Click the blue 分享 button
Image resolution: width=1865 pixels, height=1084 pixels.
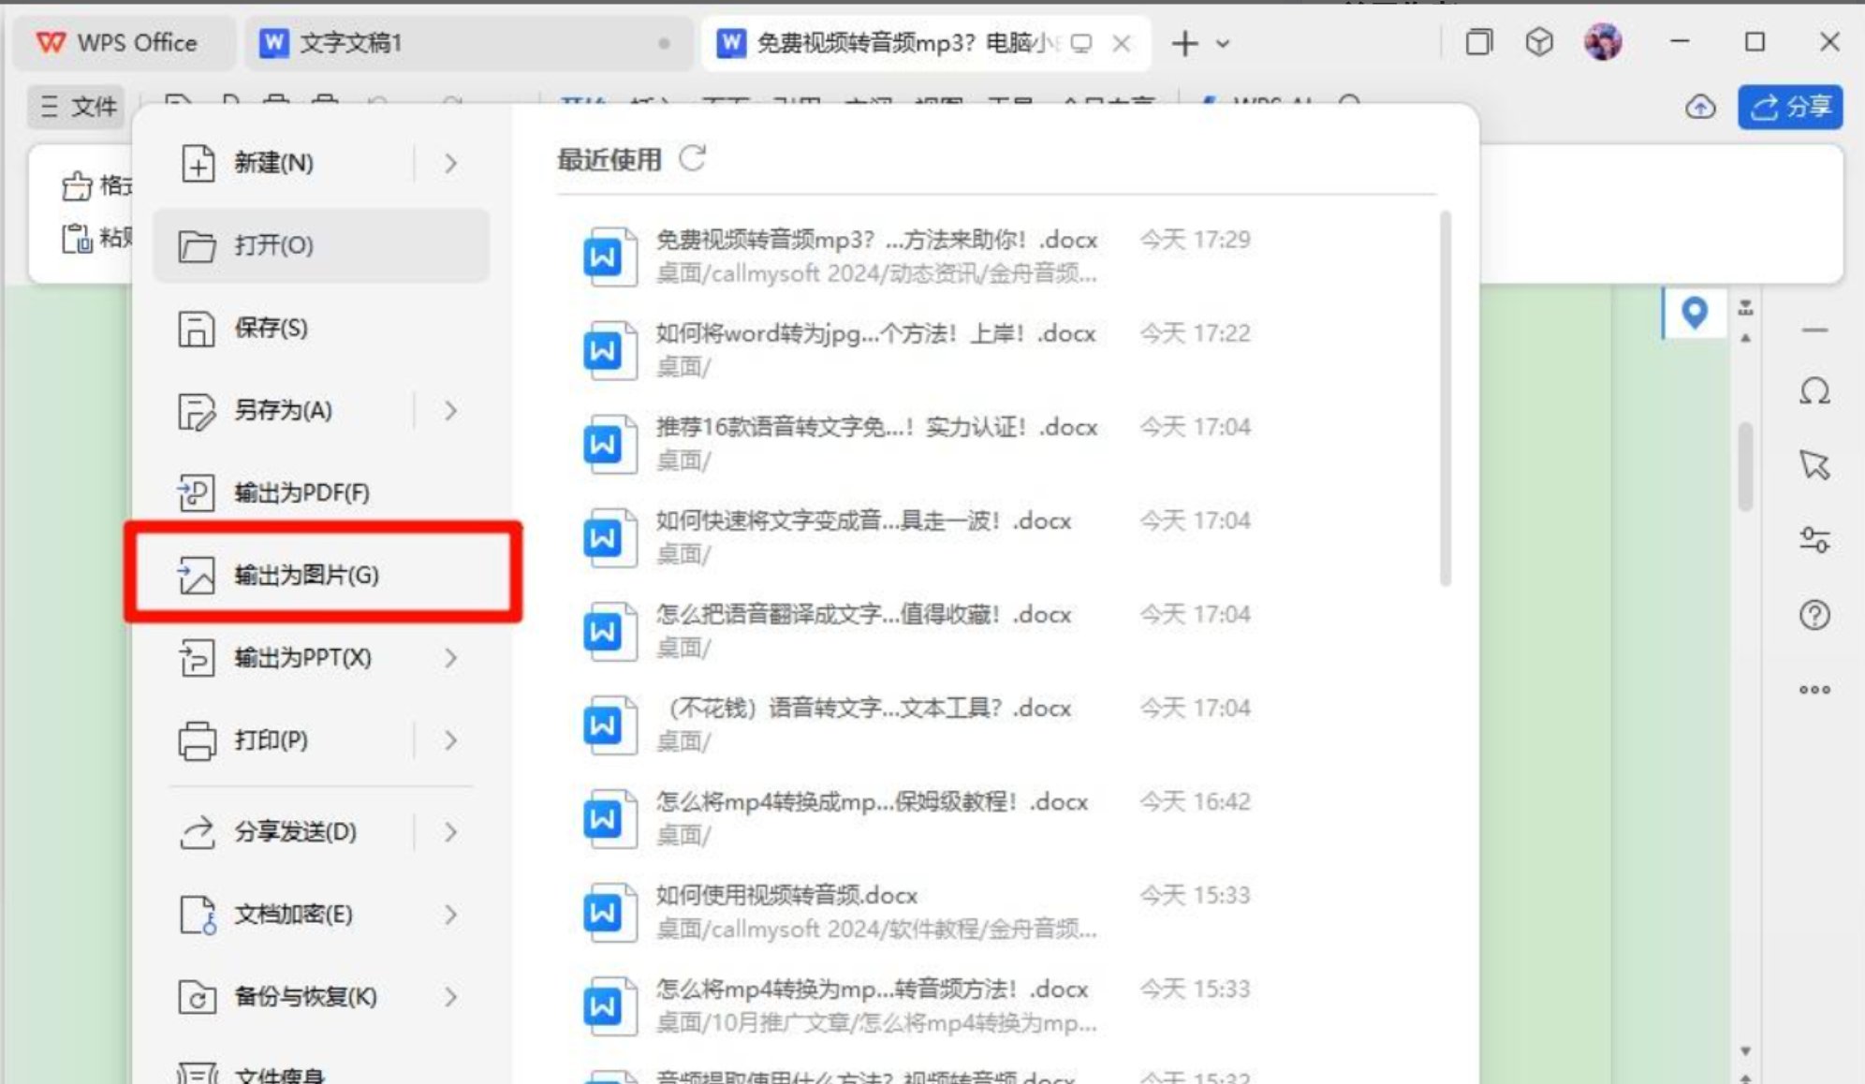[1789, 107]
